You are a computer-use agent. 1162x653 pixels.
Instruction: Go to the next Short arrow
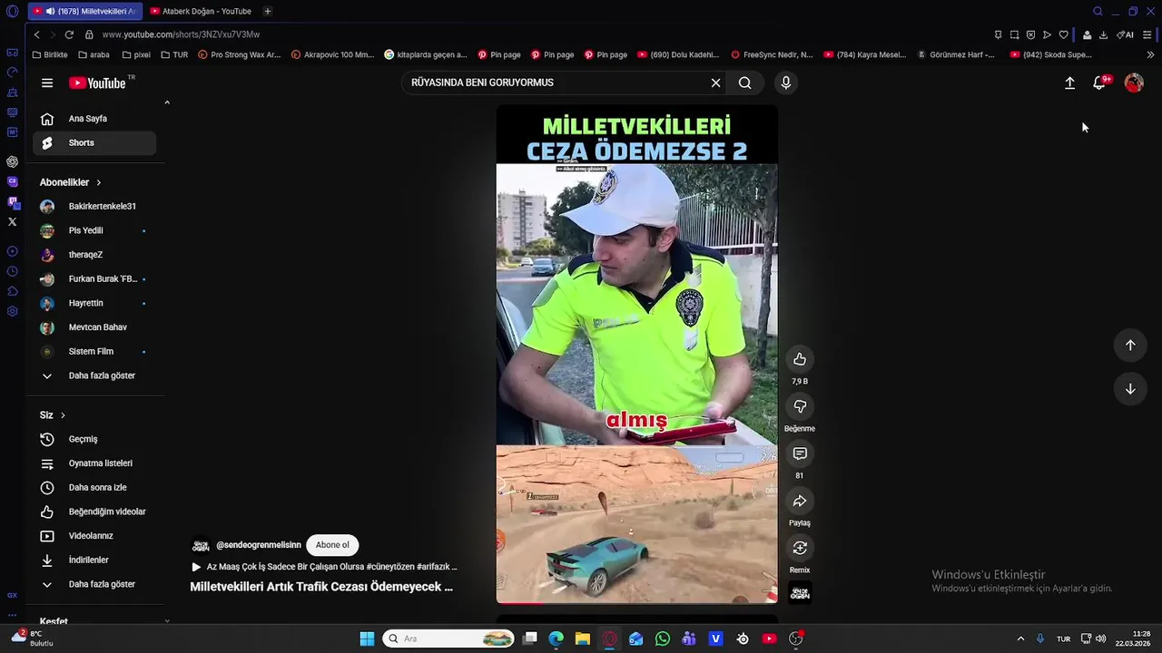coord(1130,389)
